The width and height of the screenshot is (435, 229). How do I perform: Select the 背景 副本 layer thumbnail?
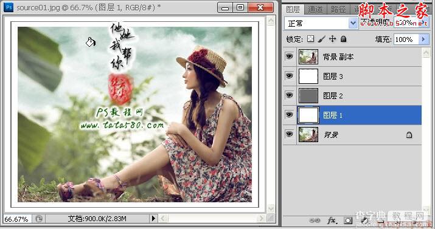click(308, 56)
